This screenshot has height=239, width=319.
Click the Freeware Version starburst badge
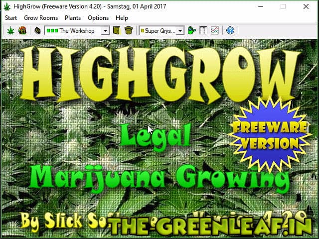(269, 134)
